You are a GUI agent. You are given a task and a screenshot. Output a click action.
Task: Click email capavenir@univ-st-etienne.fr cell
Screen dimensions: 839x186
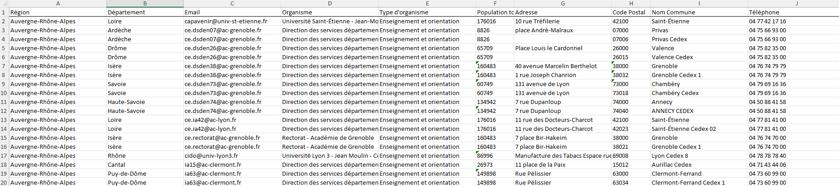point(232,21)
